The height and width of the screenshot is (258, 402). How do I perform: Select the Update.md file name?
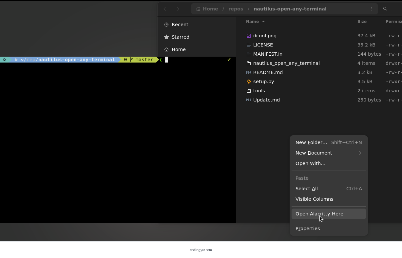(x=266, y=100)
